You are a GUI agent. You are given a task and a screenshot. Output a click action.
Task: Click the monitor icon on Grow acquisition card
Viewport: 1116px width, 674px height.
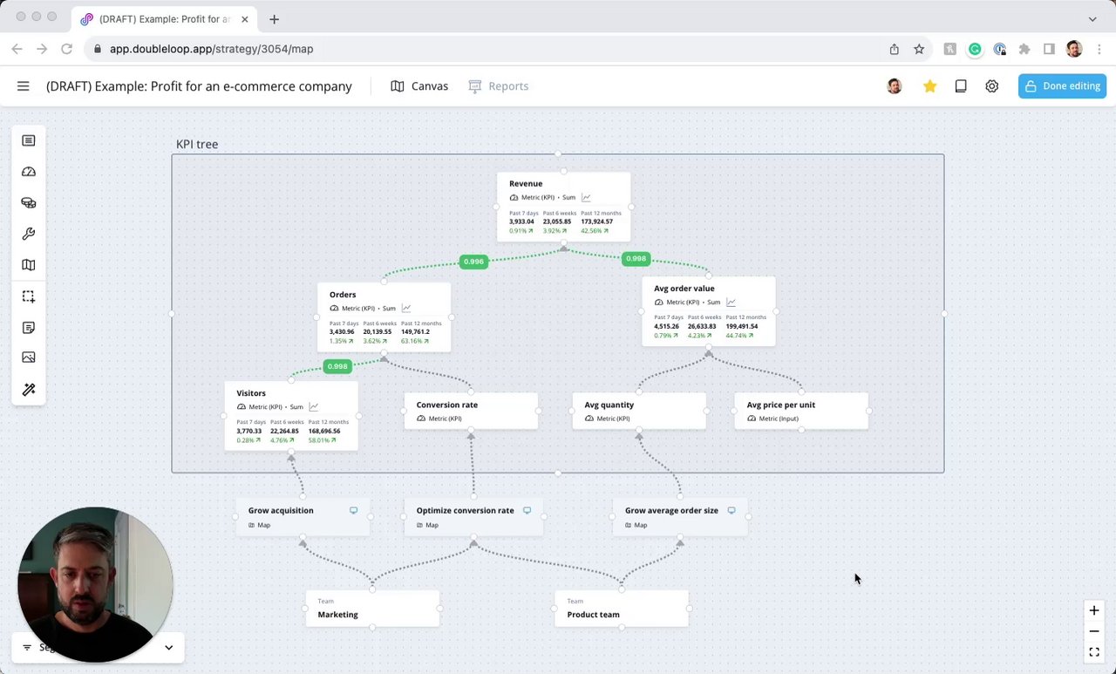(353, 511)
